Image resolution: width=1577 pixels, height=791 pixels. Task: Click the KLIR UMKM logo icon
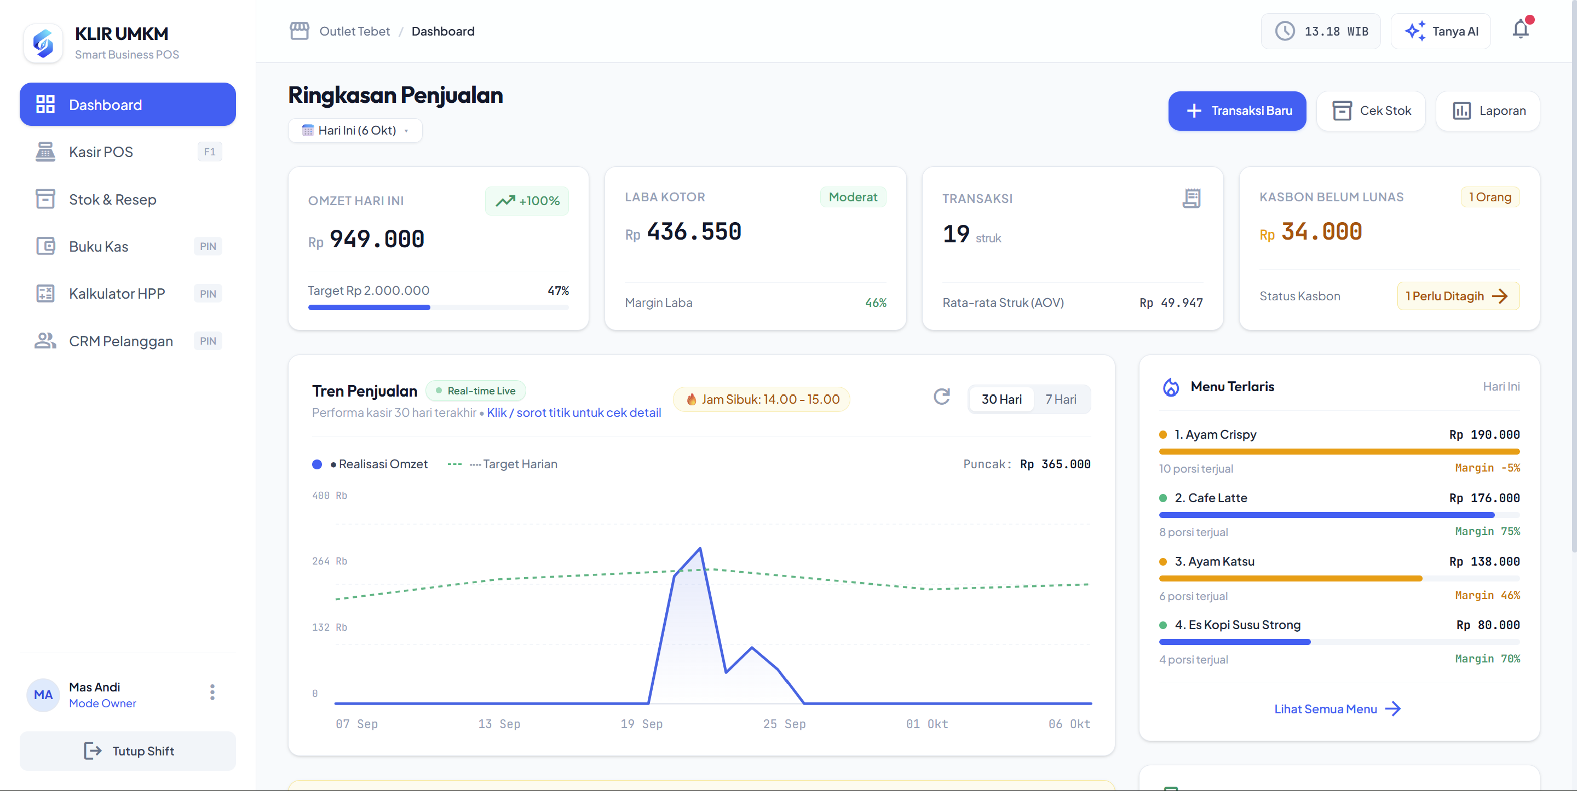pyautogui.click(x=43, y=43)
